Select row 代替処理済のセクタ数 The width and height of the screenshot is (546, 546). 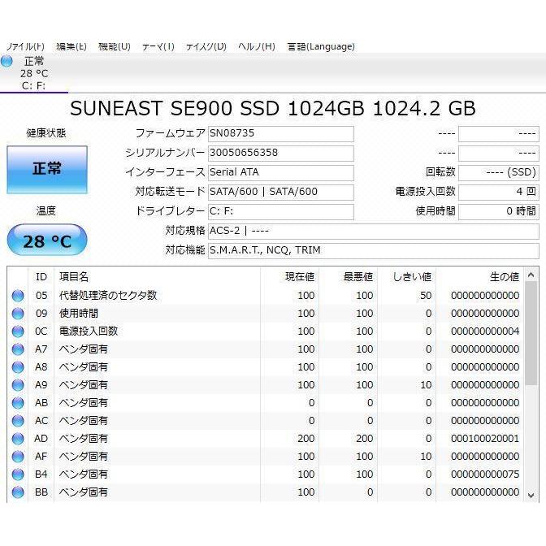click(x=265, y=296)
